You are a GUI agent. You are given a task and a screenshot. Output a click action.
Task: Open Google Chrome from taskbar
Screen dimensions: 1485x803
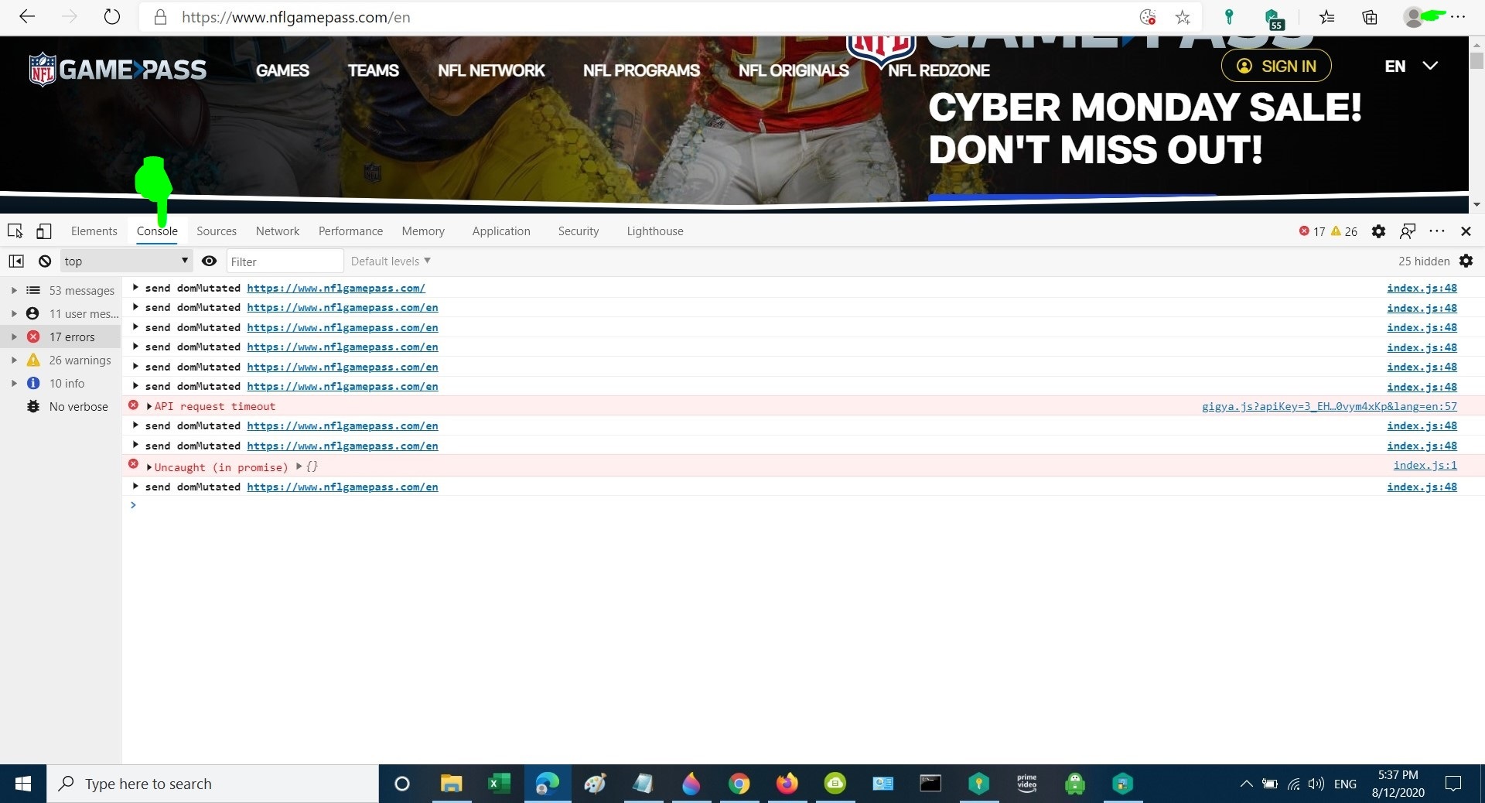739,784
